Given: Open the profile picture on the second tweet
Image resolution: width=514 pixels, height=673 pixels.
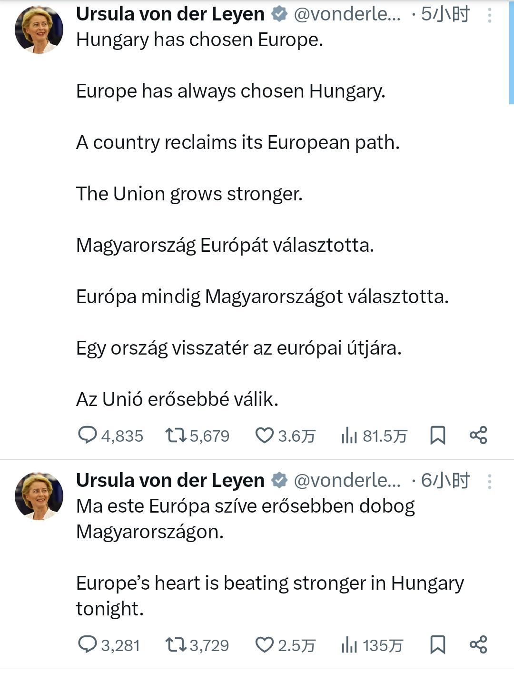Looking at the screenshot, I should point(39,496).
